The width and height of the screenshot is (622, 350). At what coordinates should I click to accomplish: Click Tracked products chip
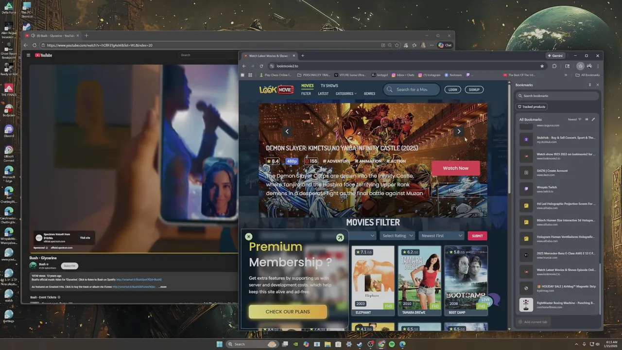(531, 106)
